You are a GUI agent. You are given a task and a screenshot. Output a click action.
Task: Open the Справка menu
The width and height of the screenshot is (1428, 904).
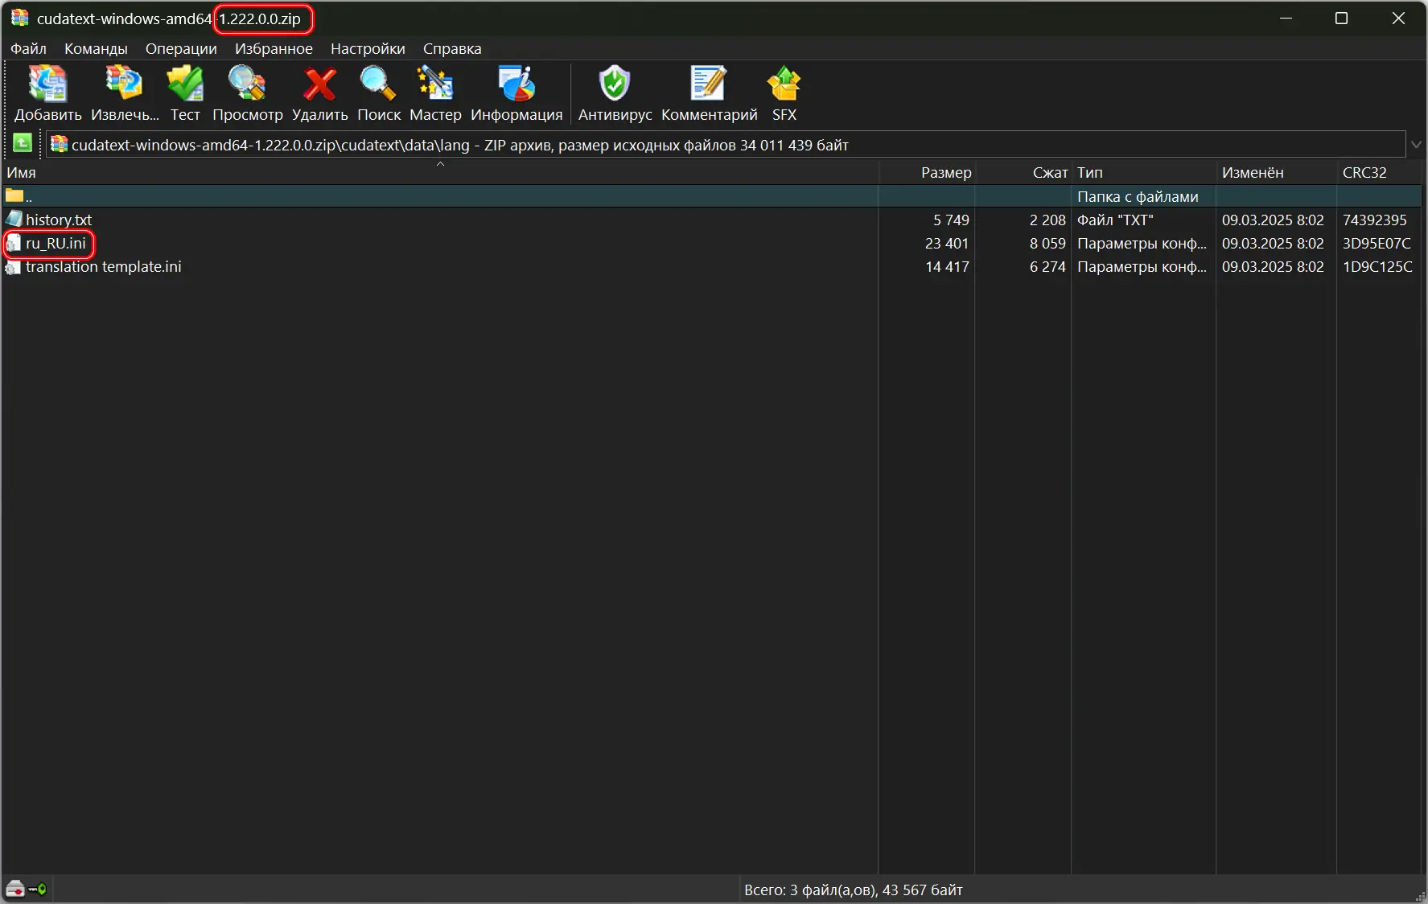(452, 49)
